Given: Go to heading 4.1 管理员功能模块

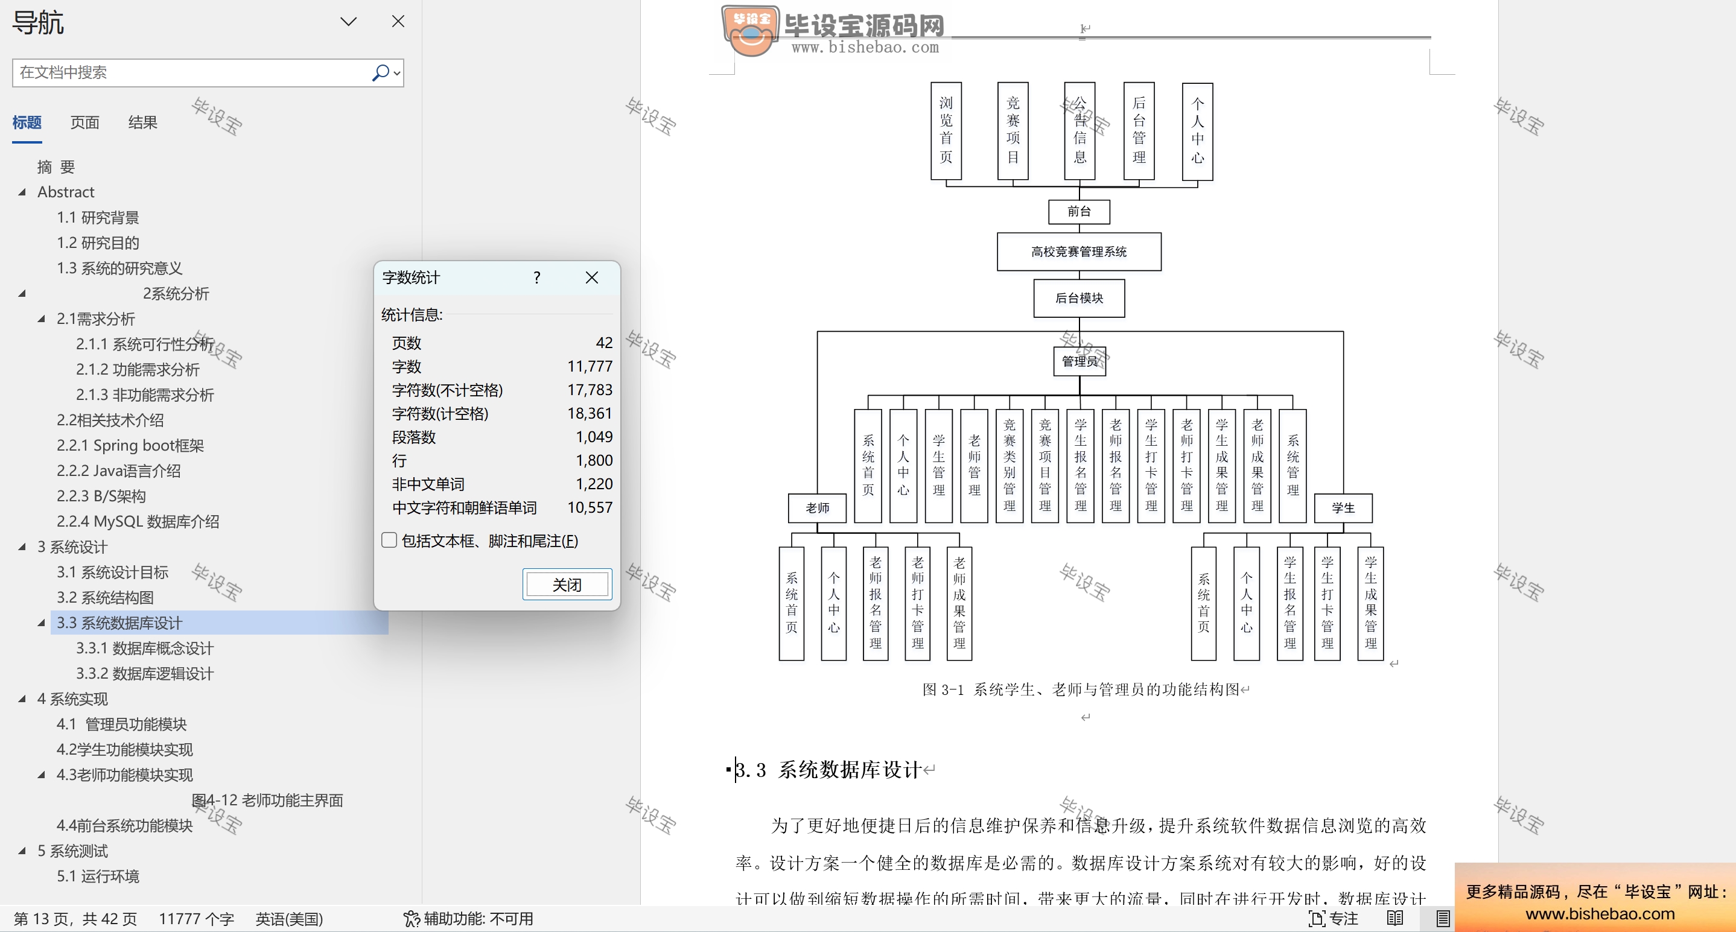Looking at the screenshot, I should click(x=121, y=724).
